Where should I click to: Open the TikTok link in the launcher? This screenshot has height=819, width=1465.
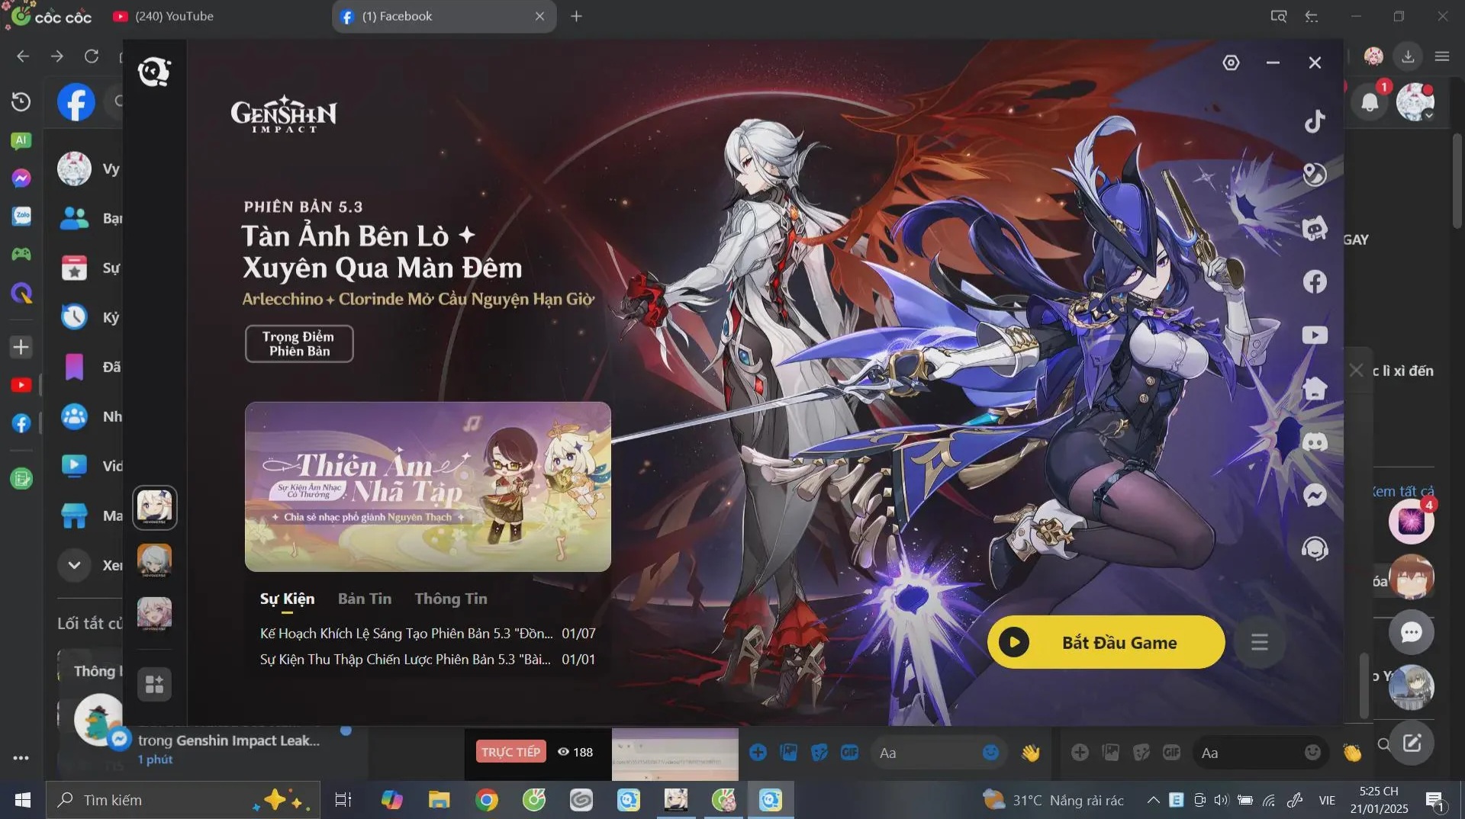coord(1315,121)
